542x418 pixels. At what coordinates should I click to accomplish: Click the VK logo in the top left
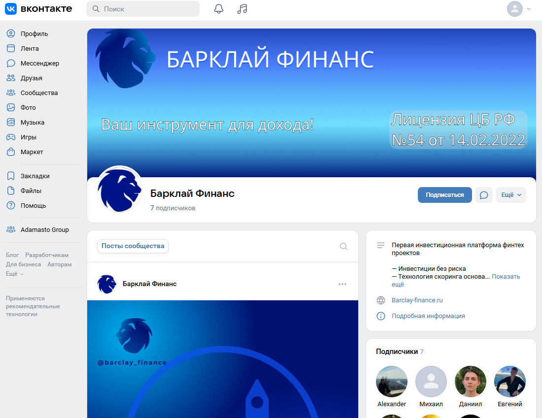coord(10,8)
